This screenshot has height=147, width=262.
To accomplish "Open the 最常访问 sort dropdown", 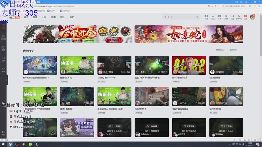I will pos(234,50).
